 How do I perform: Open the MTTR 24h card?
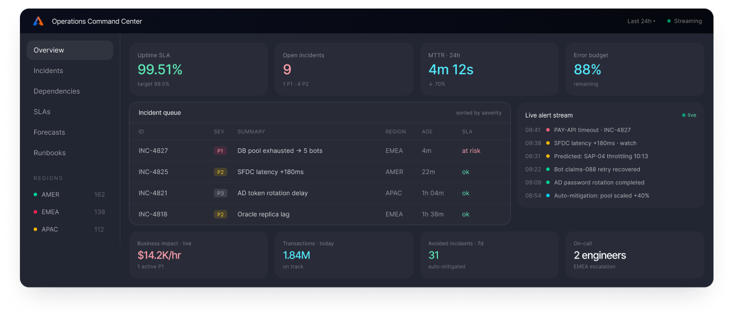(489, 69)
